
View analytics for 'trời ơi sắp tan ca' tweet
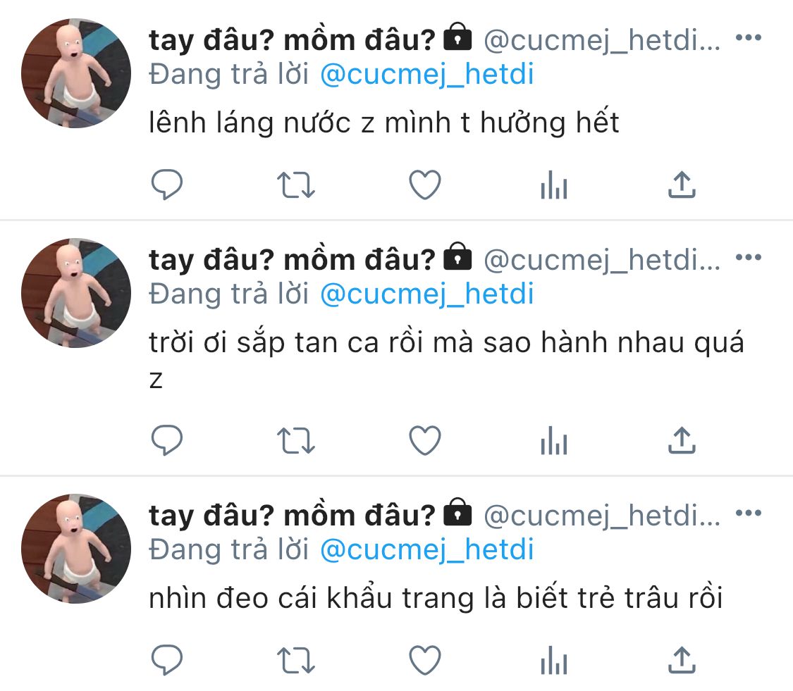(x=553, y=442)
